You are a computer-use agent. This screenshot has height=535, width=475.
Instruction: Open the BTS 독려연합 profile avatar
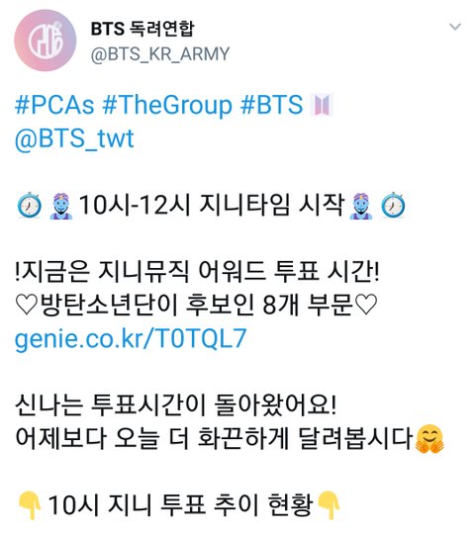pyautogui.click(x=46, y=41)
